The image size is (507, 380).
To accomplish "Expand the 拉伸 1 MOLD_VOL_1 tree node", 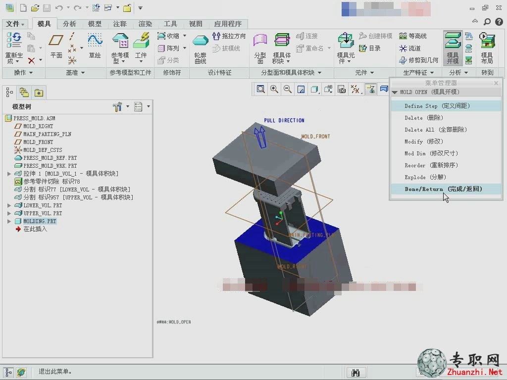I will pos(9,174).
